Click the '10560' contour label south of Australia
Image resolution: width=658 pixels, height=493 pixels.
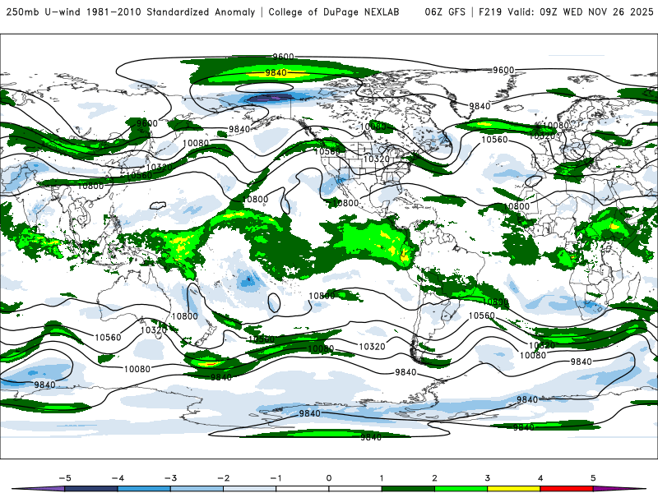tap(108, 337)
